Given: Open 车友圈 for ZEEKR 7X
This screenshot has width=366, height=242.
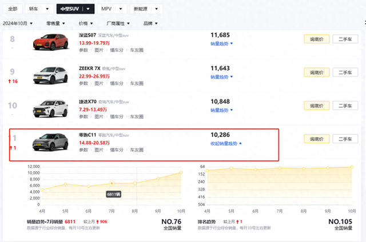Looking at the screenshot, I should point(137,83).
